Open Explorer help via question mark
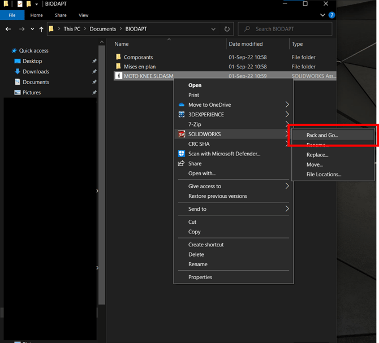The image size is (379, 343). 331,15
